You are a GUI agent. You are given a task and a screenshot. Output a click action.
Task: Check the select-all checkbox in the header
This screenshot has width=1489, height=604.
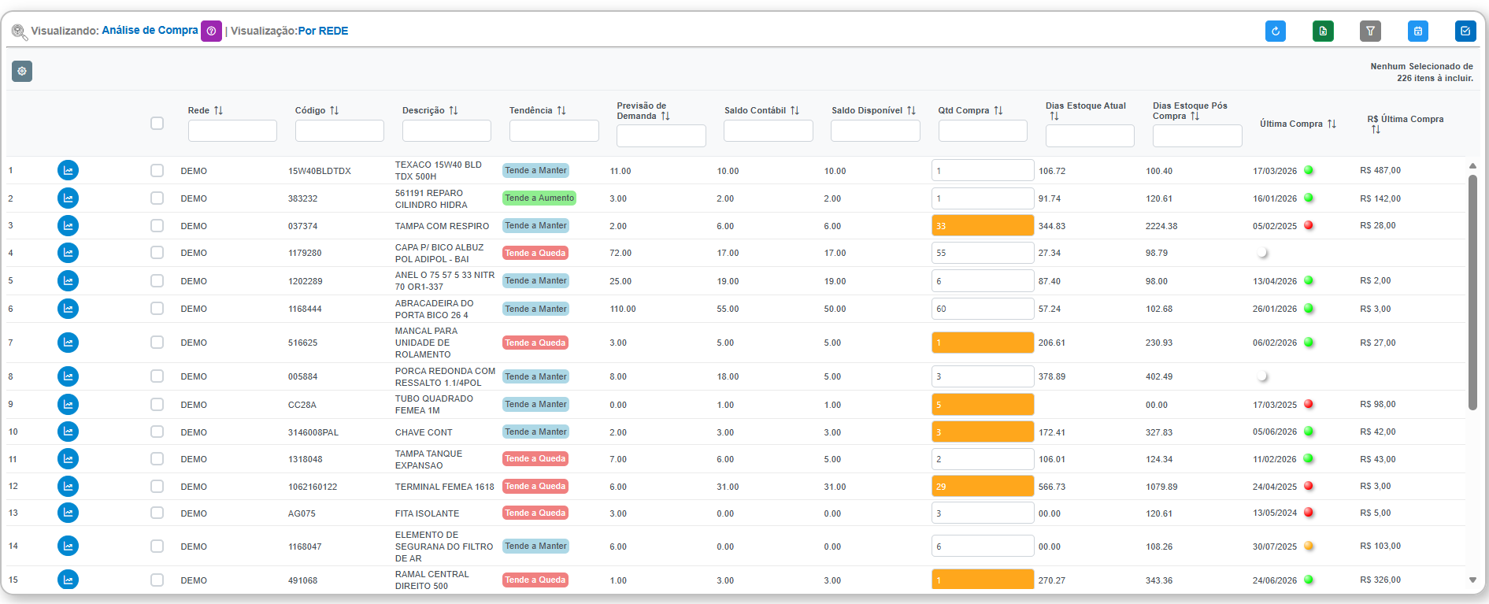click(157, 124)
